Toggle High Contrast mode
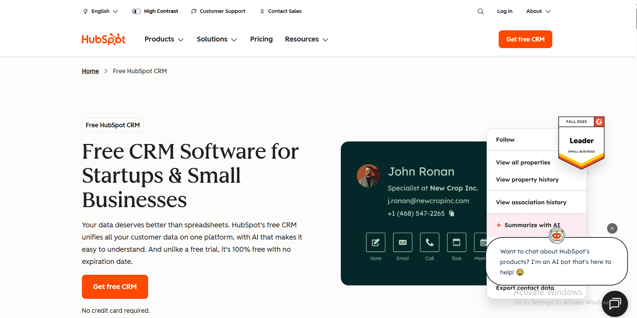 click(x=155, y=11)
